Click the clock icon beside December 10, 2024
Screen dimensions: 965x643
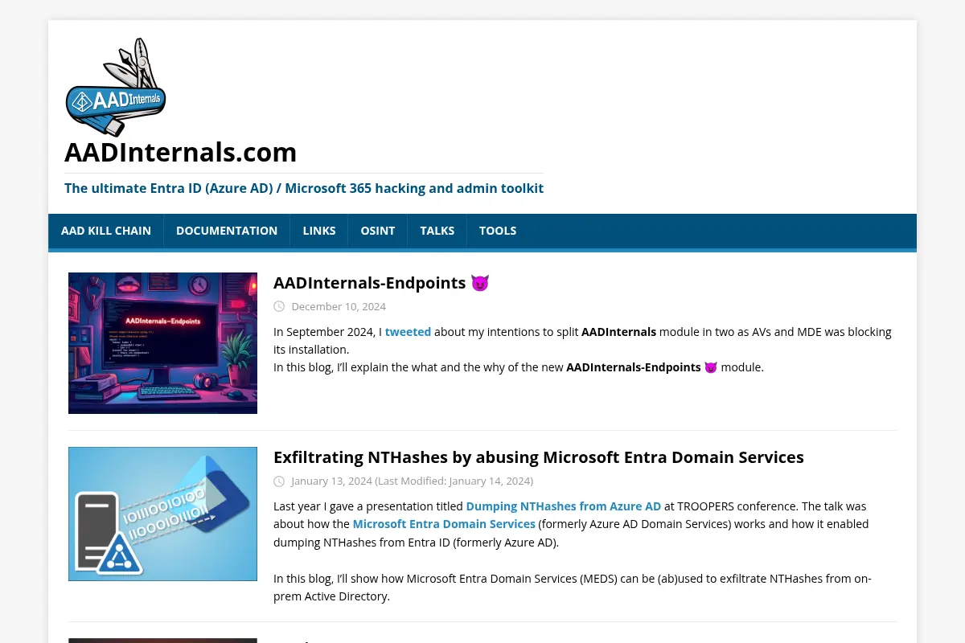pos(279,306)
